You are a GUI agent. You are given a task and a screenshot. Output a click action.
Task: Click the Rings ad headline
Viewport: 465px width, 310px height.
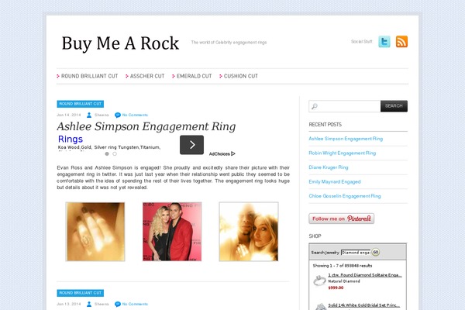(71, 139)
